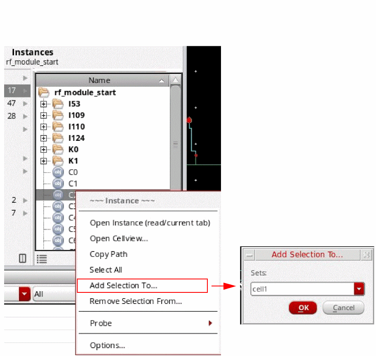Expand the K1 instance node
376x356 pixels.
coord(43,161)
